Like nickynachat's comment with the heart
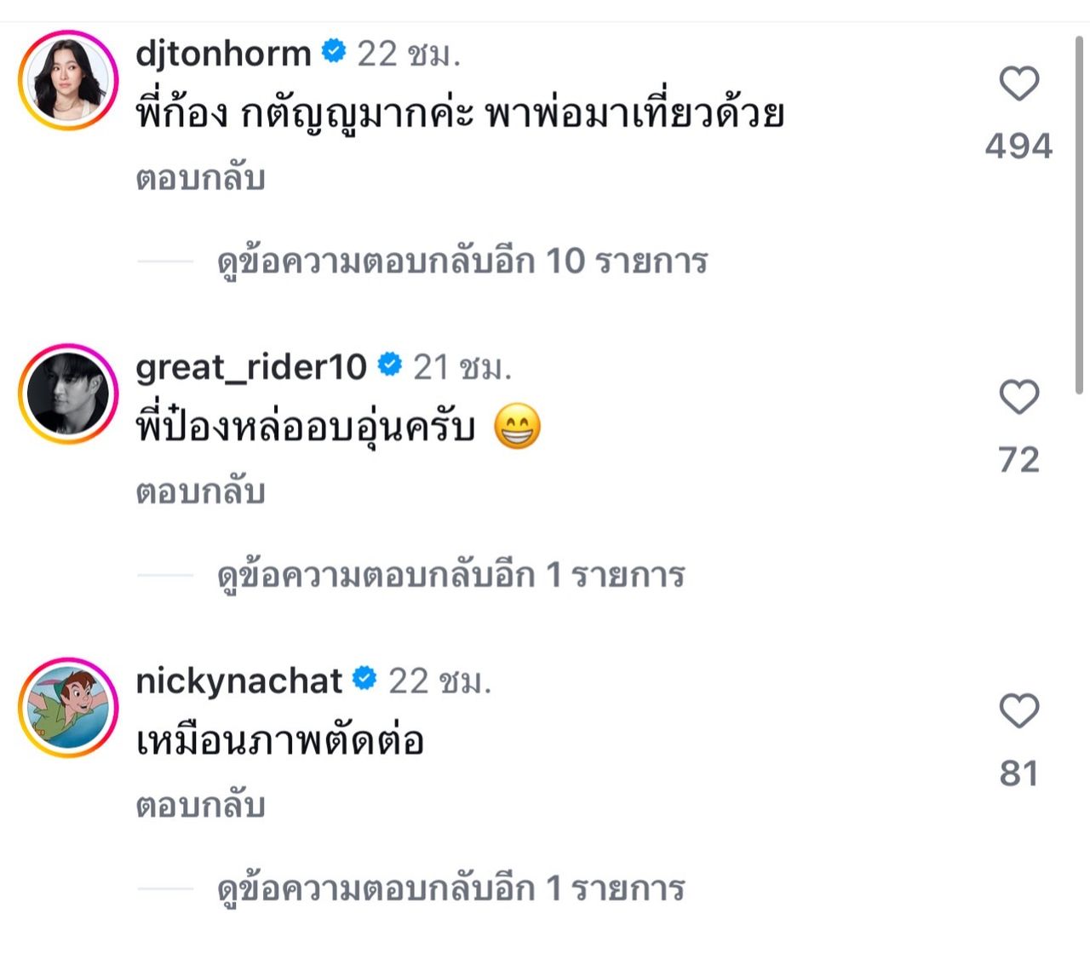Screen dimensions: 1090x954 point(1018,711)
